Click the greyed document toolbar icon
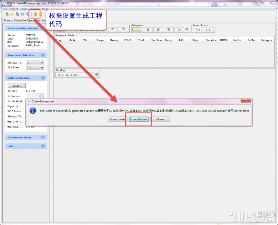This screenshot has width=278, height=225. [x=17, y=14]
